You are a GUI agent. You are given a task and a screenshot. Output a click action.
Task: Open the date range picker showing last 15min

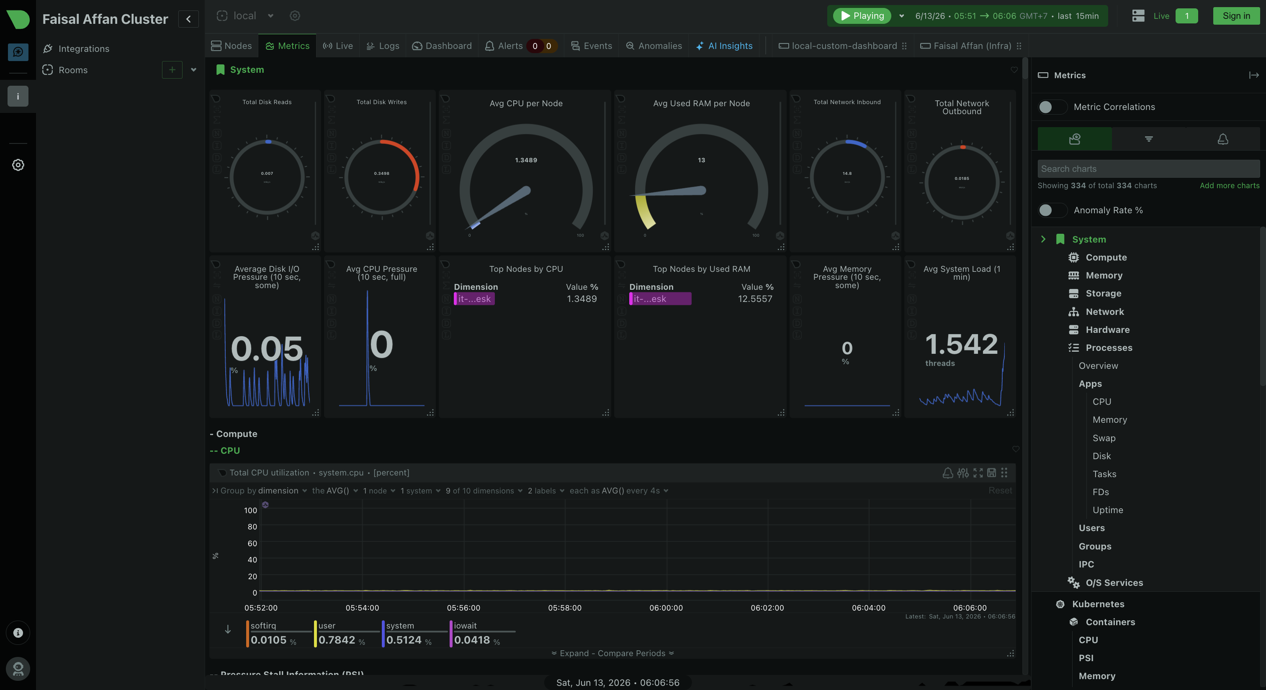[x=1007, y=16]
